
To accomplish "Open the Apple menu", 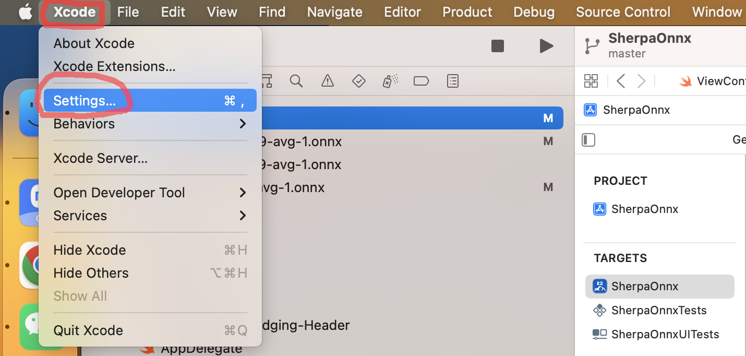I will coord(25,13).
